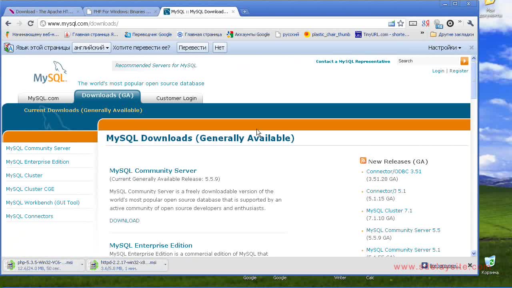The image size is (512, 288).
Task: Open 'Contact a MySQL Representative' link
Action: (x=353, y=61)
